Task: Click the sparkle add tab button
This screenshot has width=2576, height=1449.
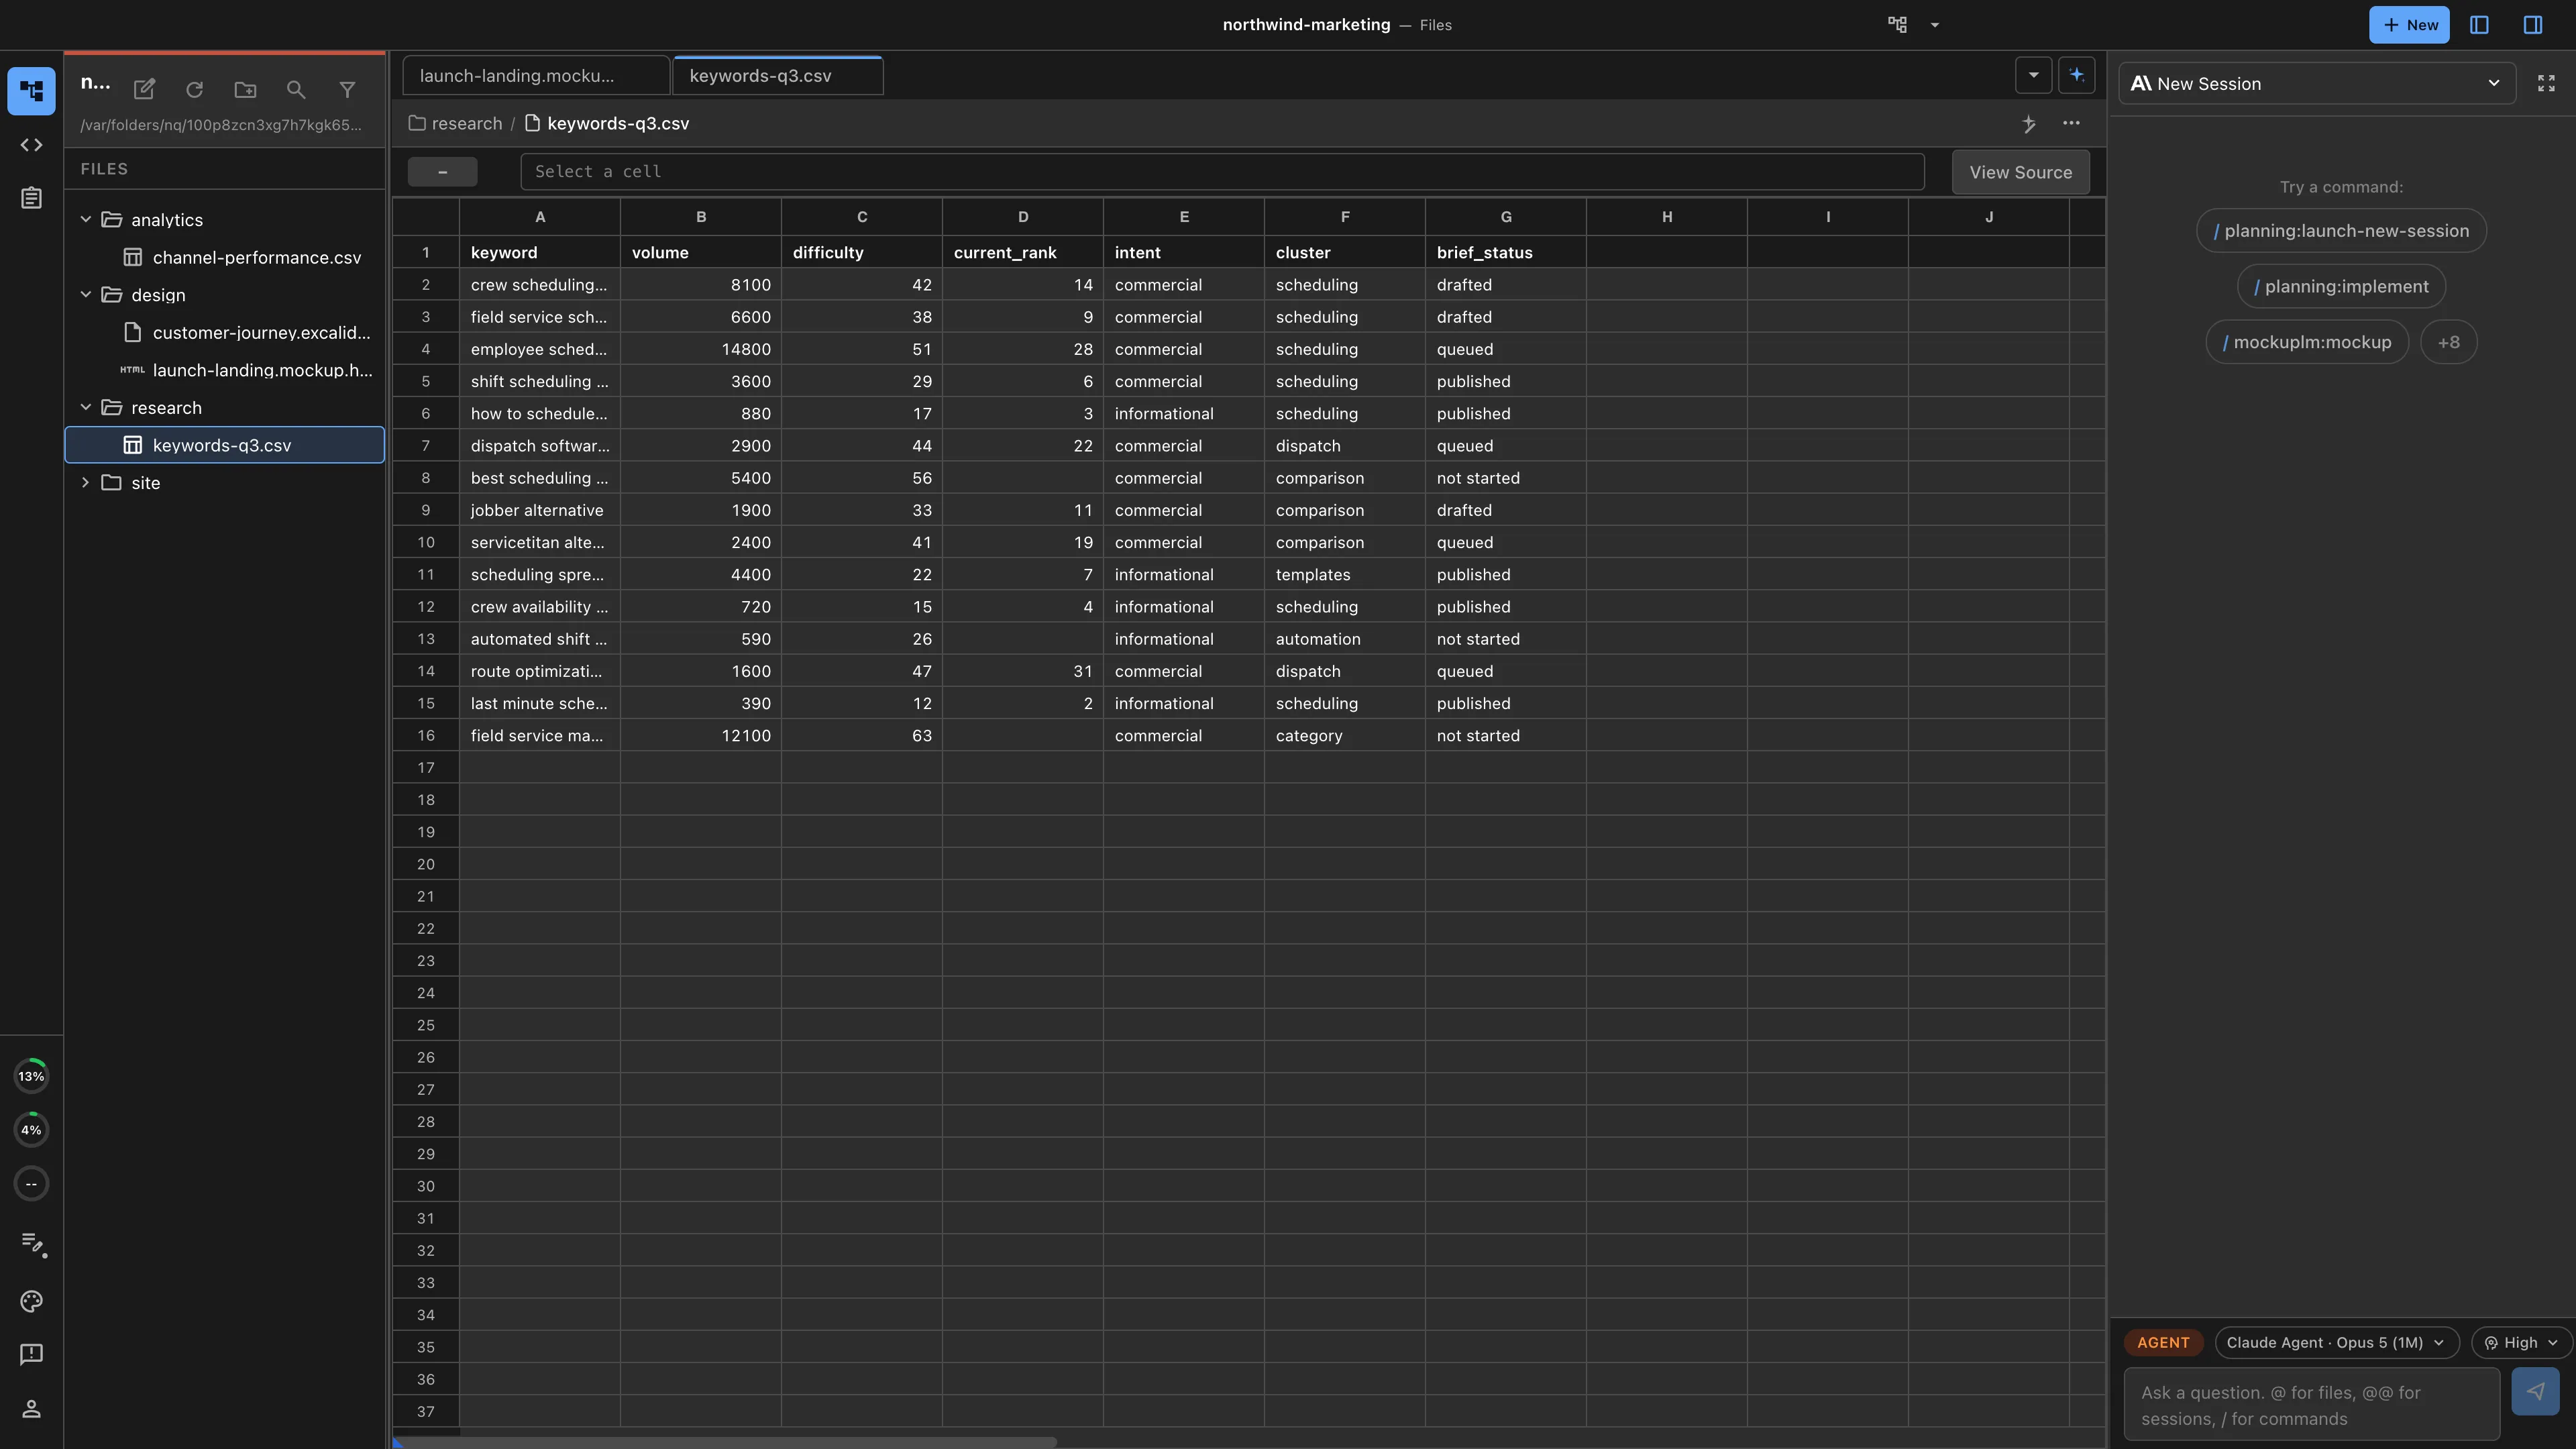Action: point(2077,75)
